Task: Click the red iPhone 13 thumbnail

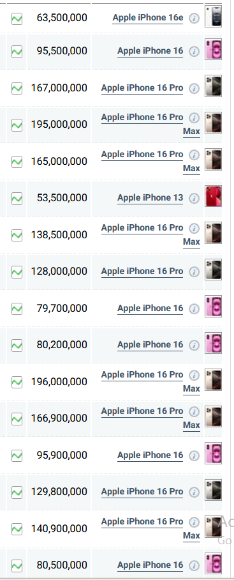Action: pos(214,196)
